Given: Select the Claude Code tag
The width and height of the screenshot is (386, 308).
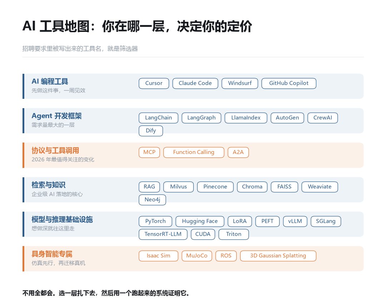Looking at the screenshot, I should (195, 83).
